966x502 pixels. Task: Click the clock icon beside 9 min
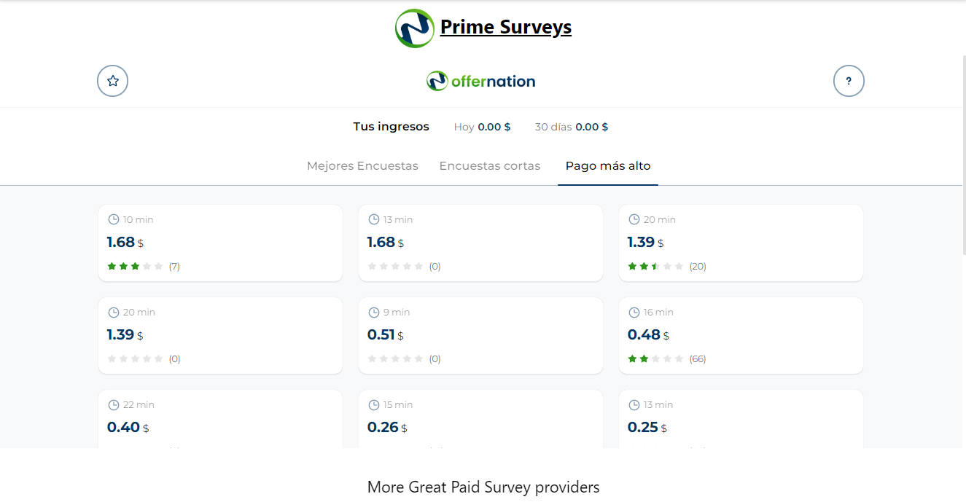(x=374, y=312)
